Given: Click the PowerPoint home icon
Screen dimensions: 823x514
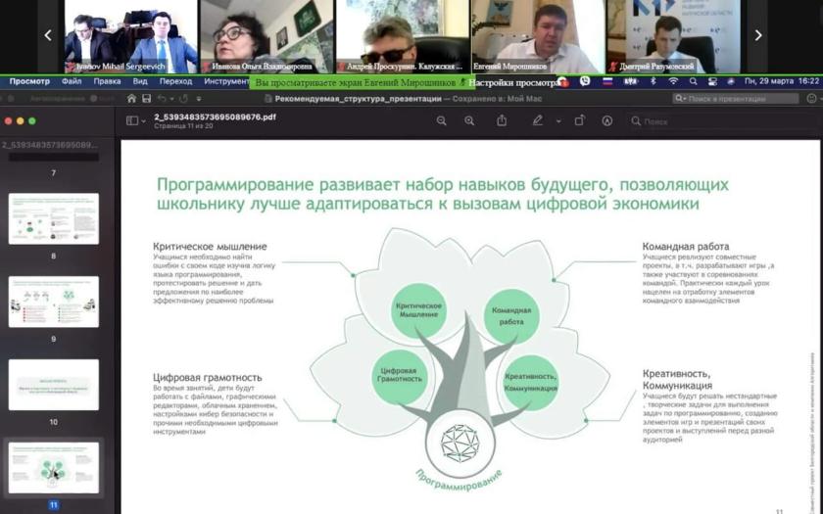Looking at the screenshot, I should pos(130,99).
